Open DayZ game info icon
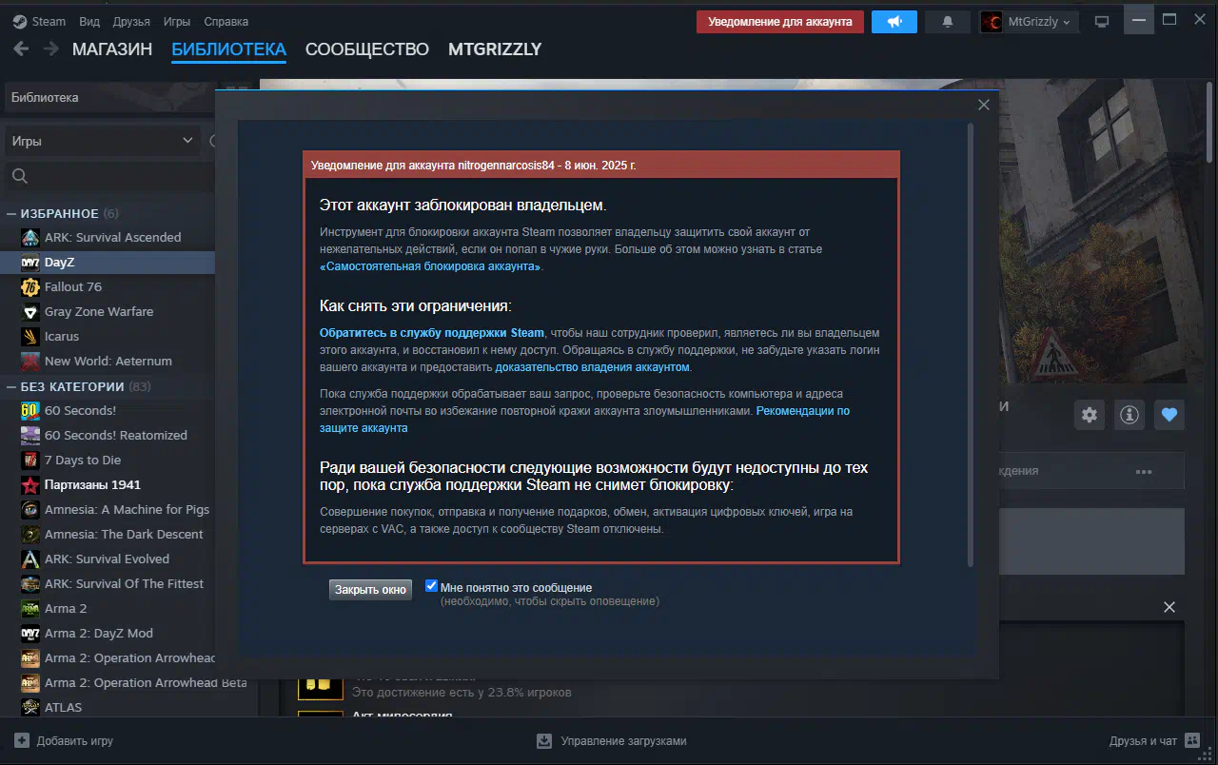Screen dimensions: 1218x765 click(x=1130, y=415)
